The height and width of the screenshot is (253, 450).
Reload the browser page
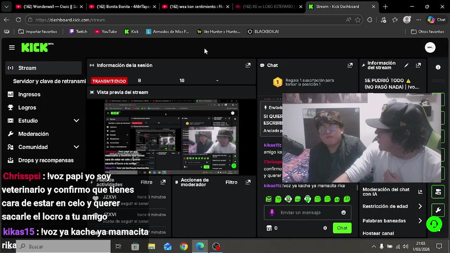[18, 20]
